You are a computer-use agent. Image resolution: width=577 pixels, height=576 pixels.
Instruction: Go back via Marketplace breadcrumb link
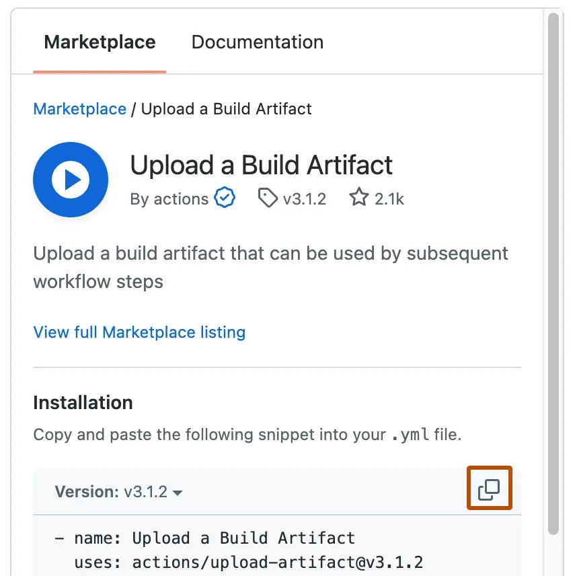[x=79, y=109]
